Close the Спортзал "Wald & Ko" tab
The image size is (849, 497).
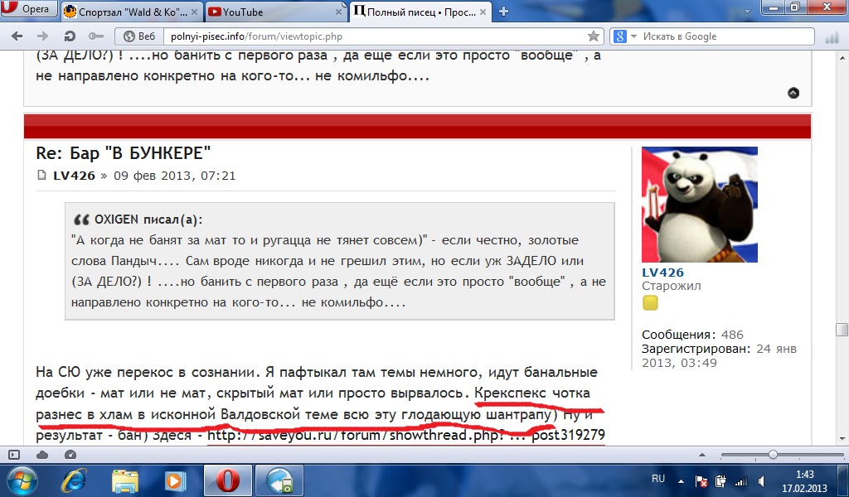pyautogui.click(x=194, y=12)
